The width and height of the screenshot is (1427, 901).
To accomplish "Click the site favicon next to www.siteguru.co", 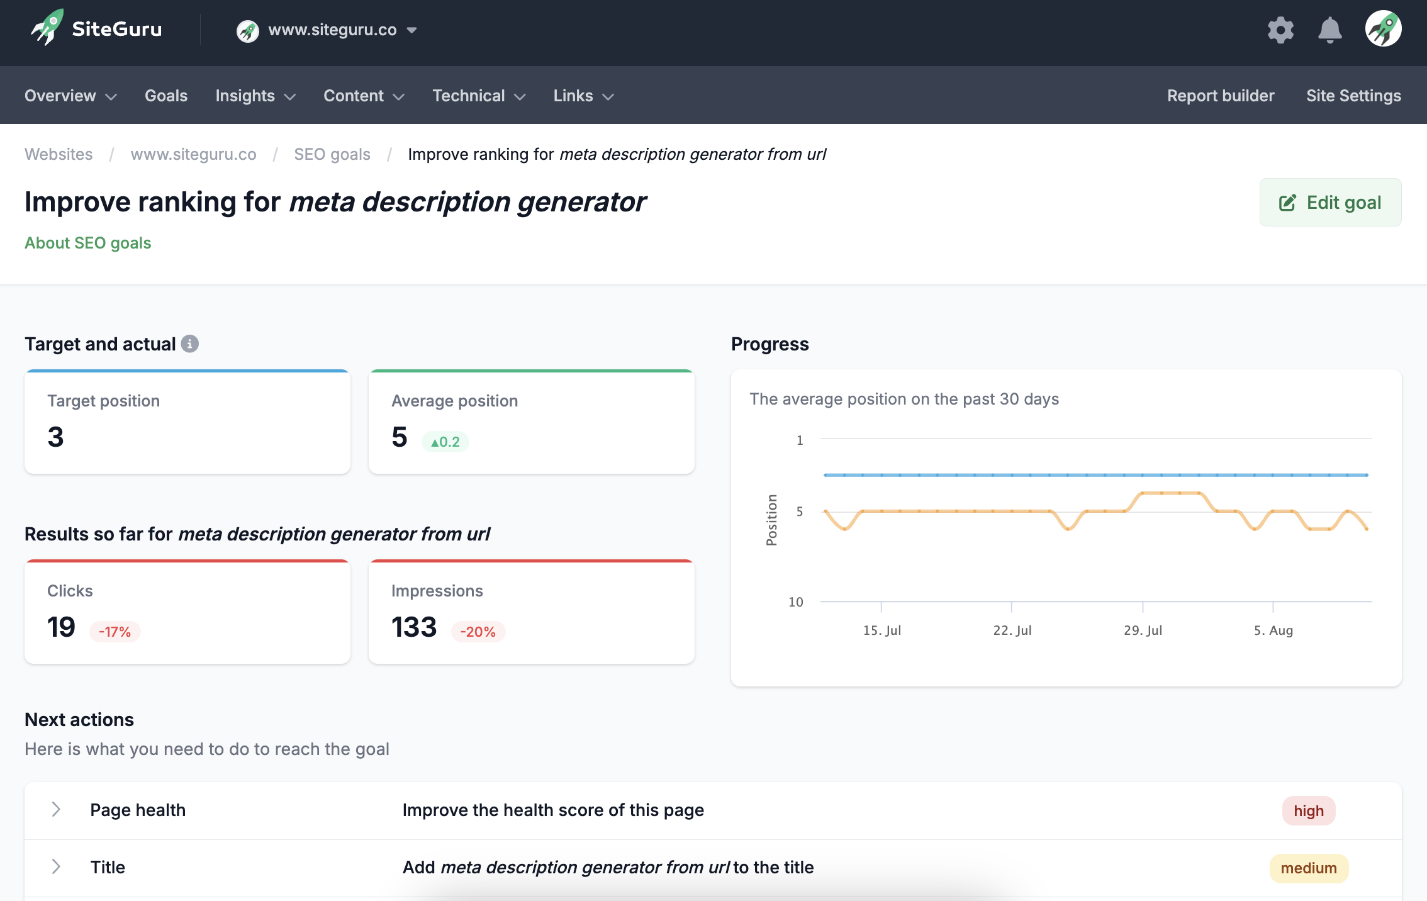I will point(247,30).
